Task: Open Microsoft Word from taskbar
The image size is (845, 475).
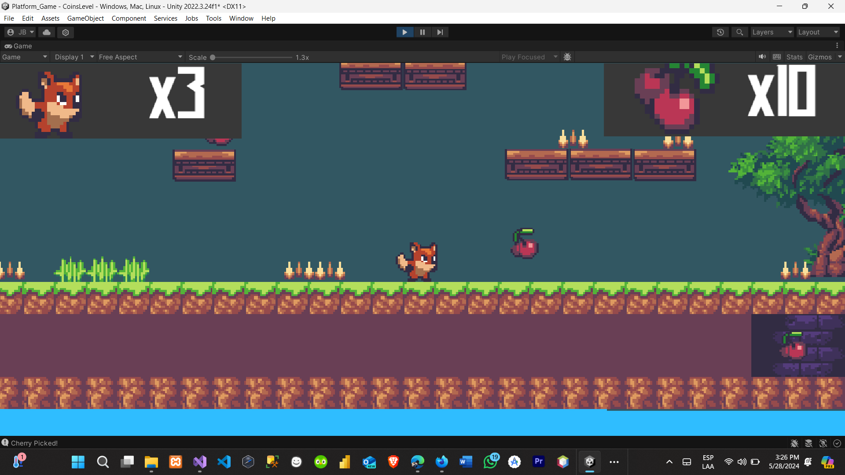Action: [466, 462]
